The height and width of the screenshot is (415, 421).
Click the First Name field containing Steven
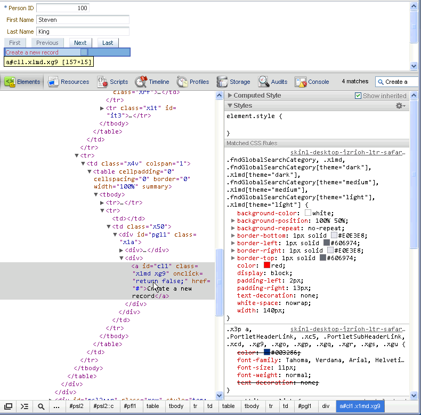coord(83,20)
